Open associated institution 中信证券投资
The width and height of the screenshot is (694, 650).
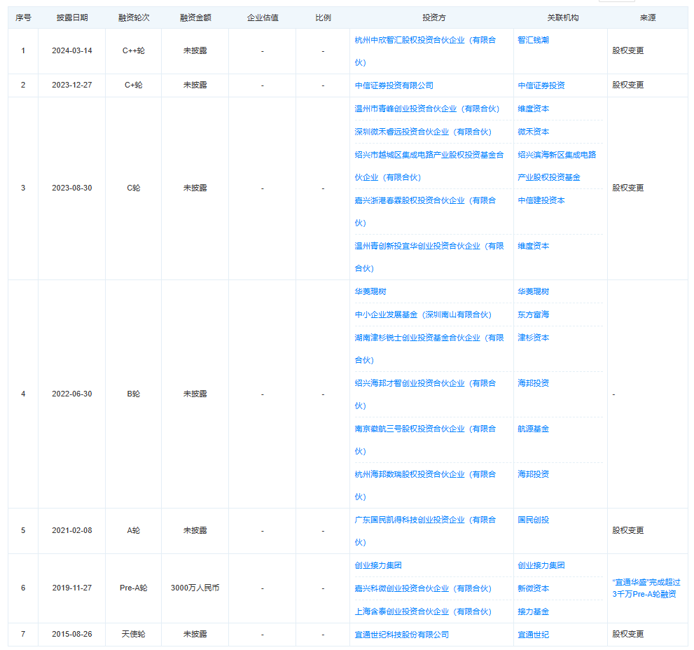click(x=541, y=85)
